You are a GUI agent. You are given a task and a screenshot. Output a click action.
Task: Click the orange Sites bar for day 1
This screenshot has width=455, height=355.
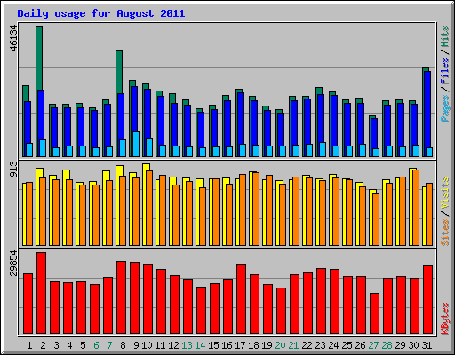(x=29, y=214)
